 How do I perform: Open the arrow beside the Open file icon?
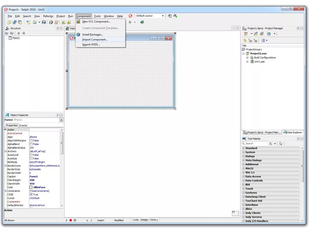coord(39,22)
